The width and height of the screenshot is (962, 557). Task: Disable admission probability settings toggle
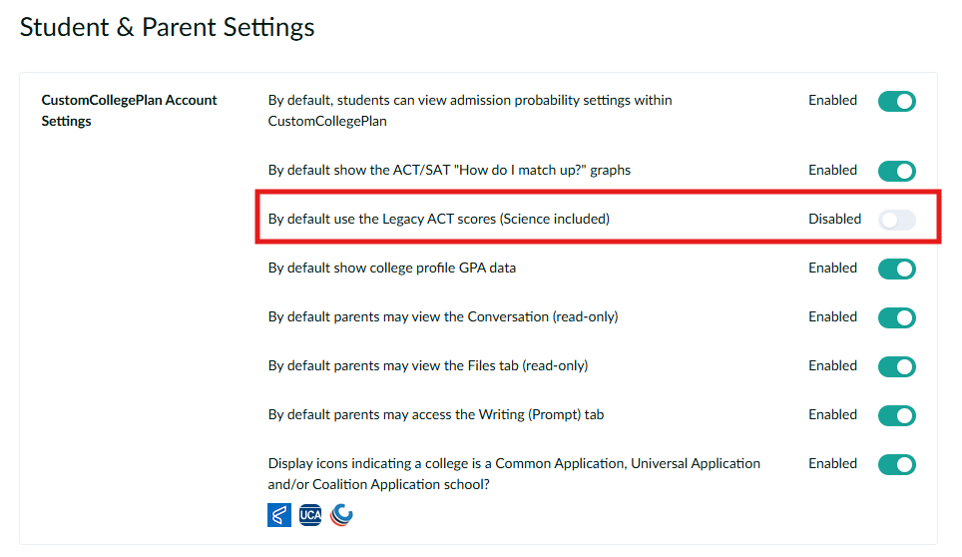896,101
